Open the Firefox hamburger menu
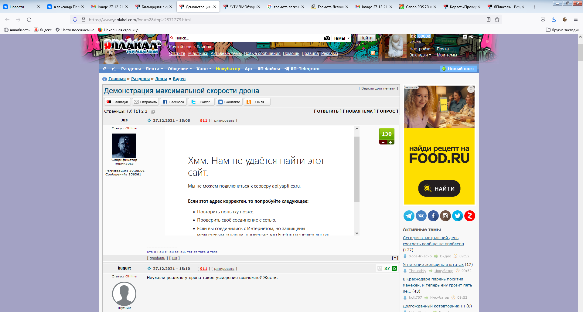 pos(576,20)
